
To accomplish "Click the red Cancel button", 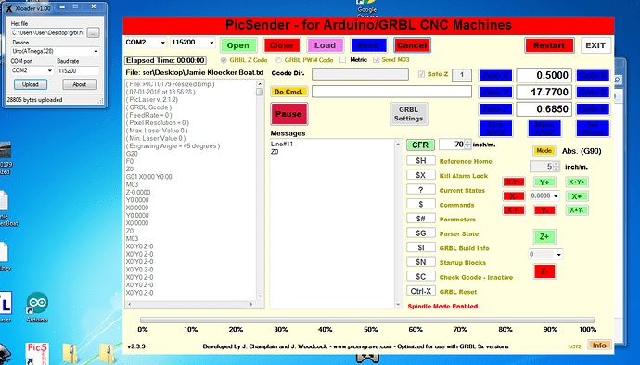I will click(x=412, y=45).
